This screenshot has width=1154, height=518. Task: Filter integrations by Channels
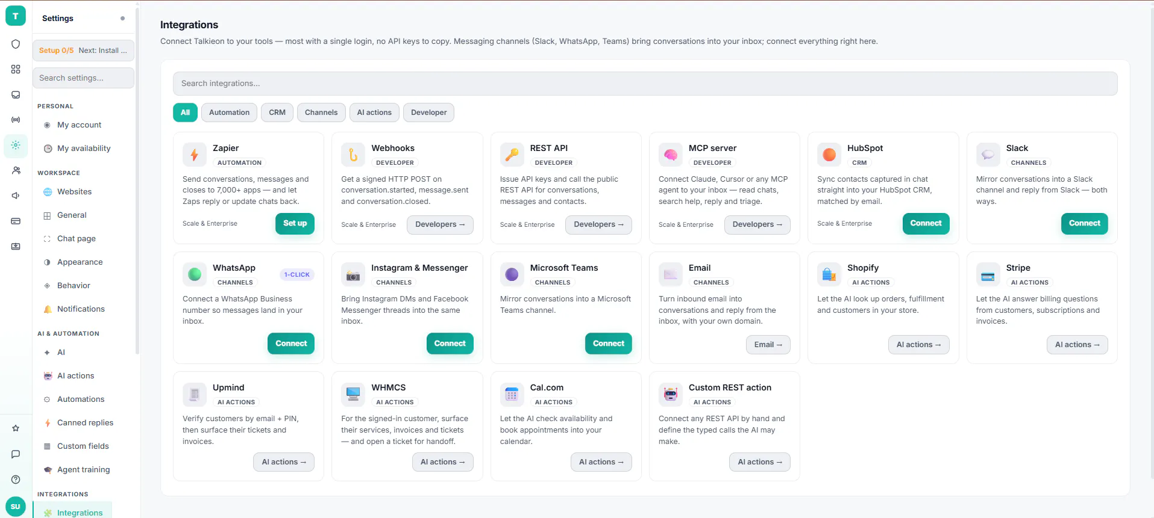click(321, 113)
